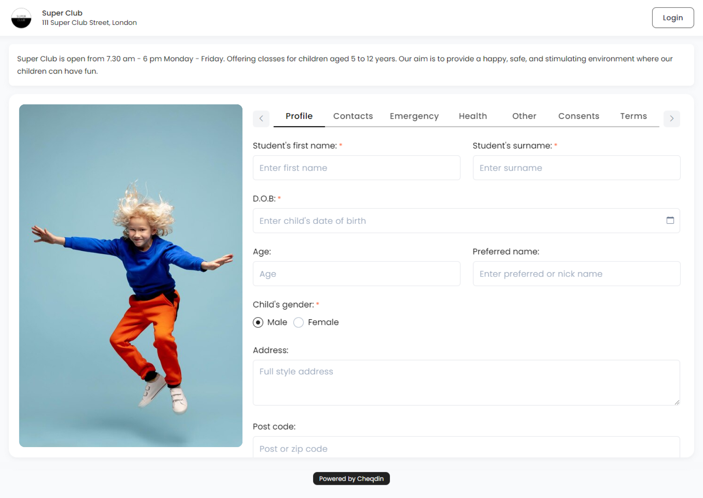Select the full style address text area
Image resolution: width=703 pixels, height=498 pixels.
tap(466, 382)
